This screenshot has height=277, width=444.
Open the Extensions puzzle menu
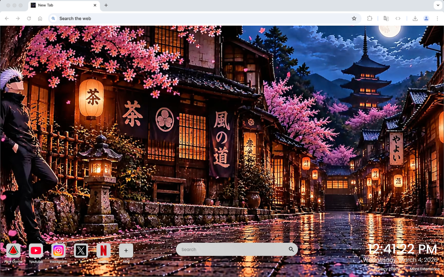point(370,18)
